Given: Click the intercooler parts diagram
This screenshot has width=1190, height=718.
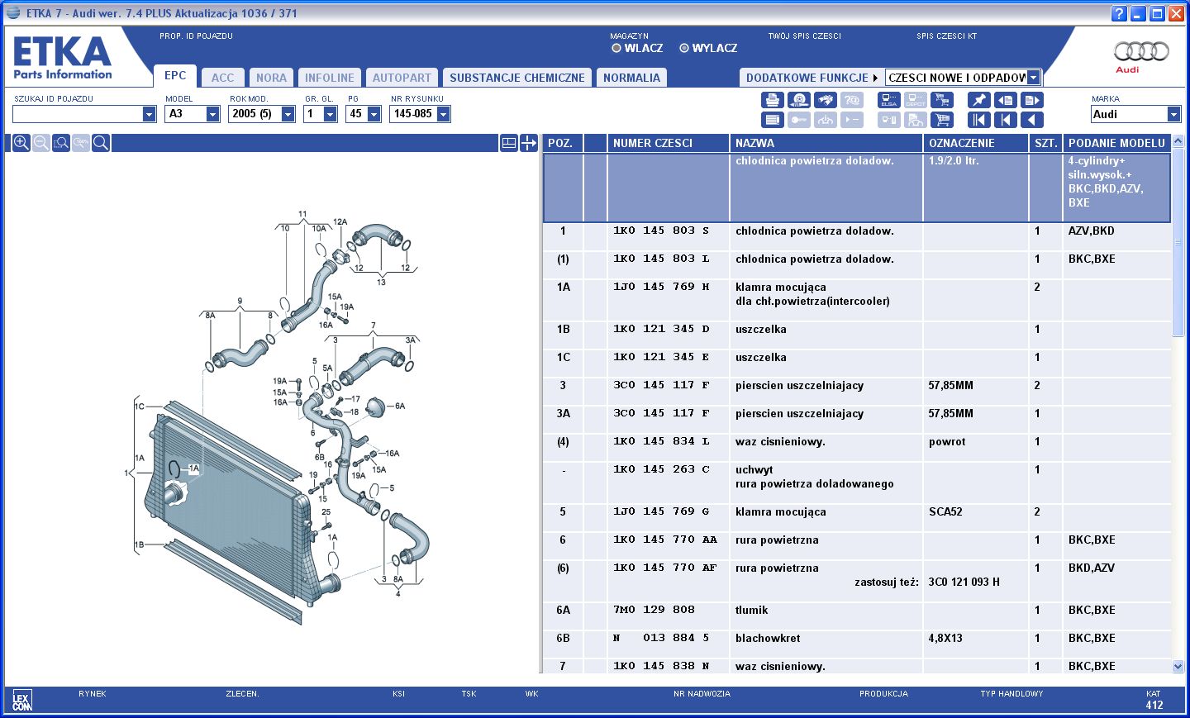Looking at the screenshot, I should 277,417.
